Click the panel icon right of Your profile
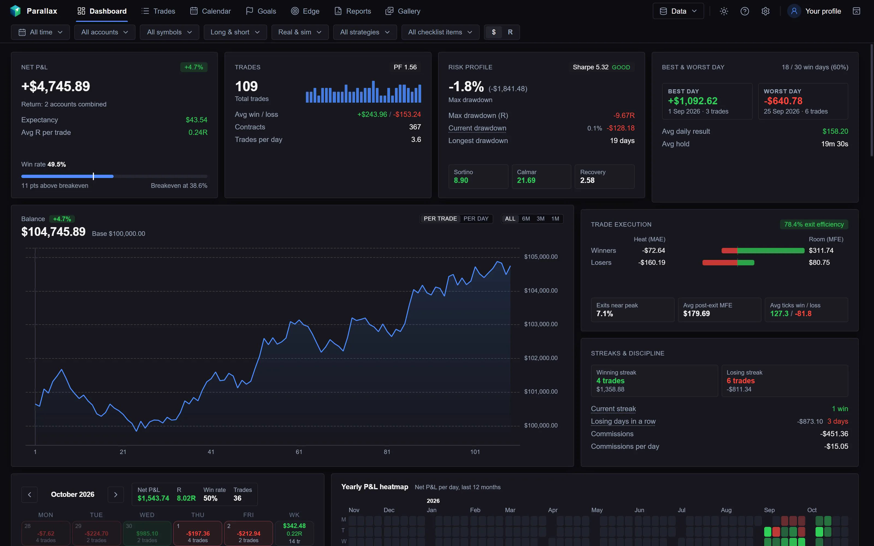This screenshot has height=546, width=874. pos(856,11)
